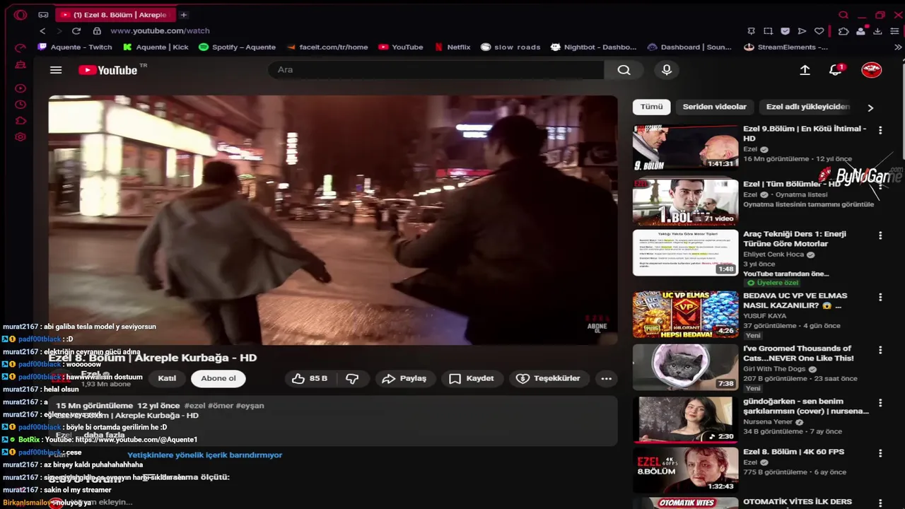Open options menu for Ezel 9.Bölüm video
The height and width of the screenshot is (509, 905).
click(880, 131)
